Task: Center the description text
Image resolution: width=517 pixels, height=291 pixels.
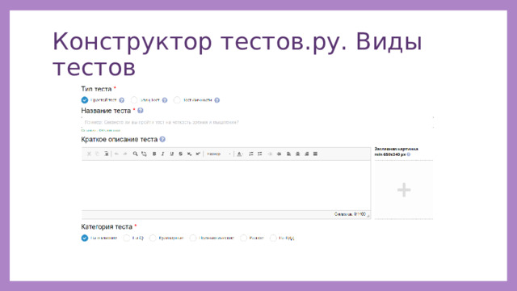Action: [298, 154]
